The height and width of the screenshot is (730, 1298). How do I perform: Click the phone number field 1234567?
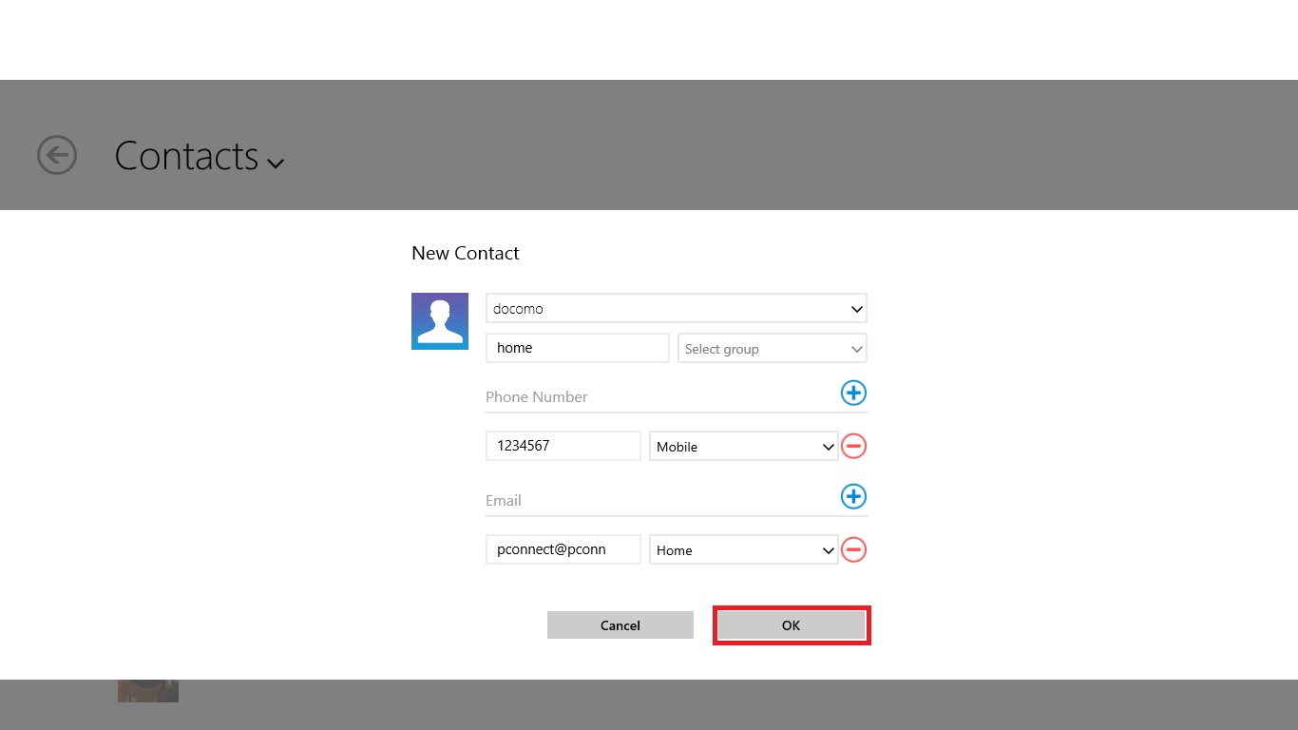563,446
